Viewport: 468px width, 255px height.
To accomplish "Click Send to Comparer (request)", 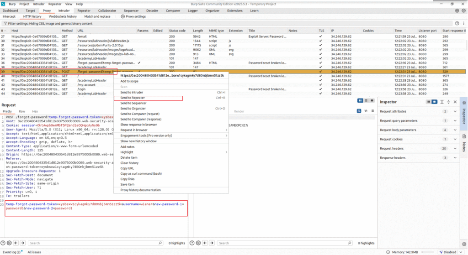I will [x=171, y=114].
